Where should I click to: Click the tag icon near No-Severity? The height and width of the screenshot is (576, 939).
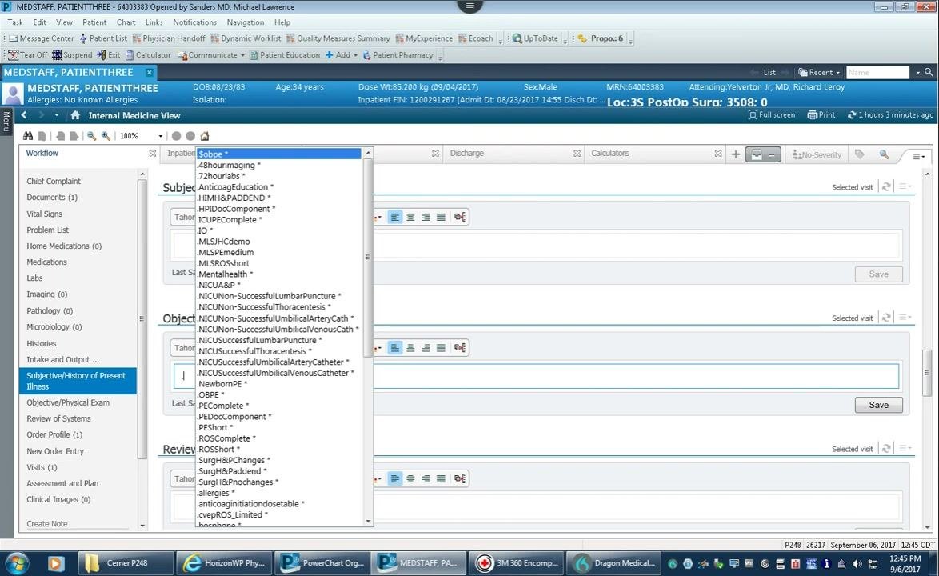859,154
